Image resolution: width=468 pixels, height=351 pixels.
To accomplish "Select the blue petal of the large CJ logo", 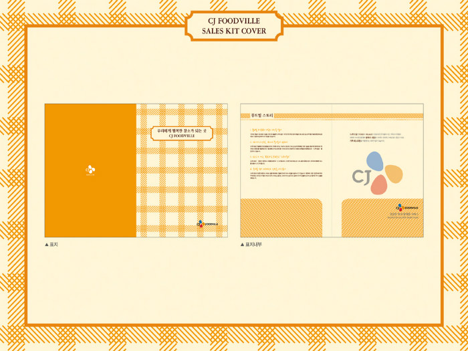I will (x=375, y=161).
